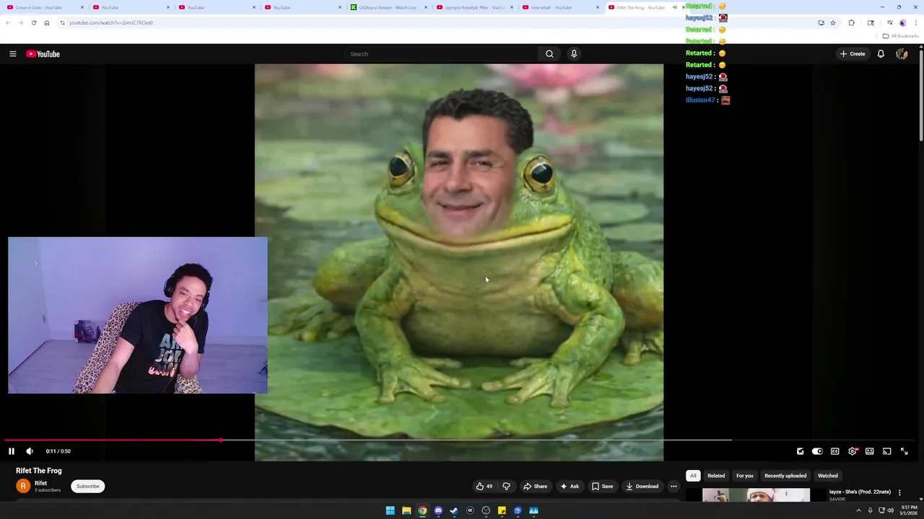
Task: Select the Watched filter chip
Action: [x=828, y=476]
